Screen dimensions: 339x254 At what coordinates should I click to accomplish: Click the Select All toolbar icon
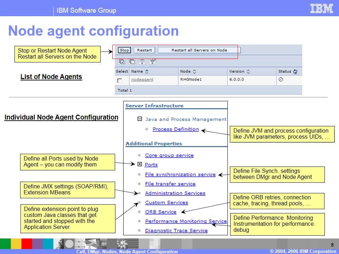(x=122, y=61)
